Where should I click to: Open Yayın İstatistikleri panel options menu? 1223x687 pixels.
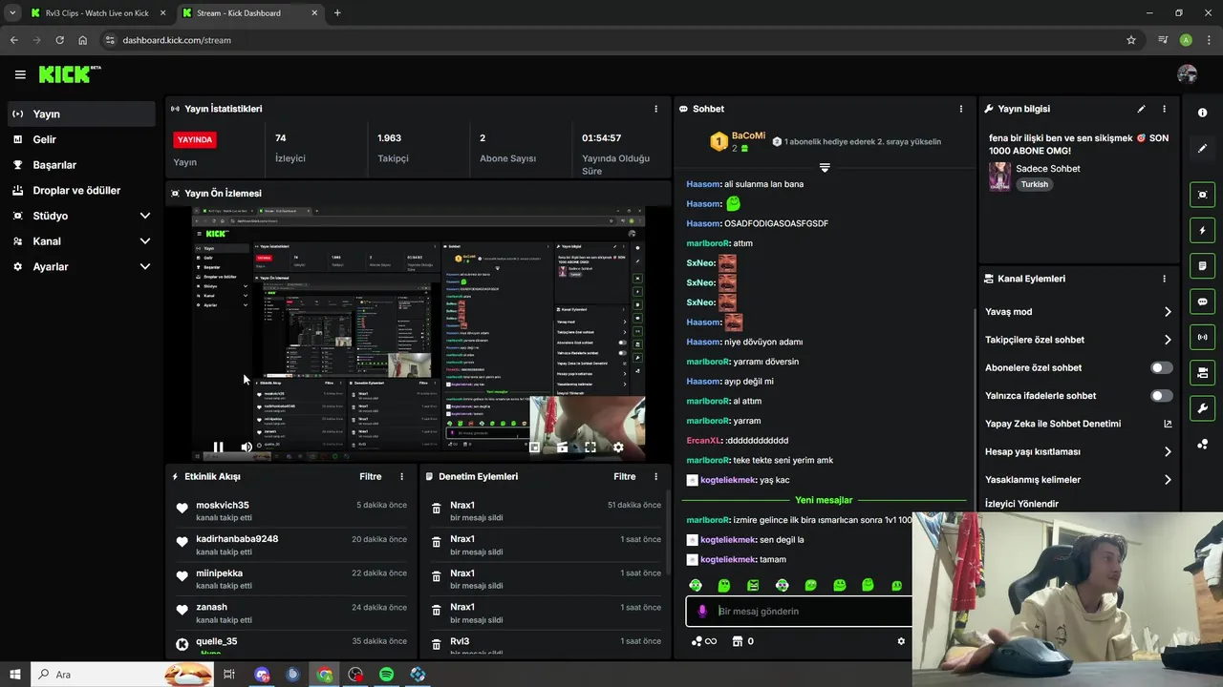click(655, 109)
